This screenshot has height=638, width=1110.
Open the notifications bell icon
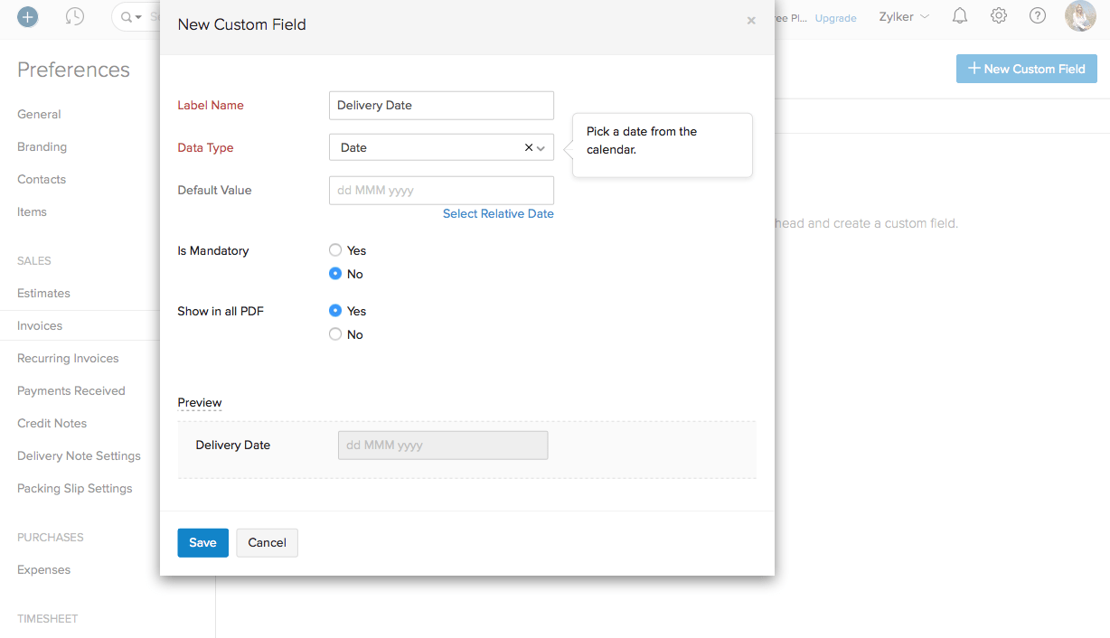tap(960, 16)
